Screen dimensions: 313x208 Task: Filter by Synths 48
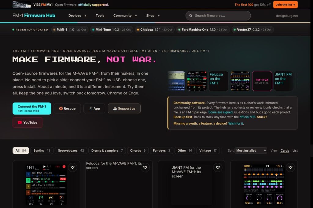pos(42,150)
